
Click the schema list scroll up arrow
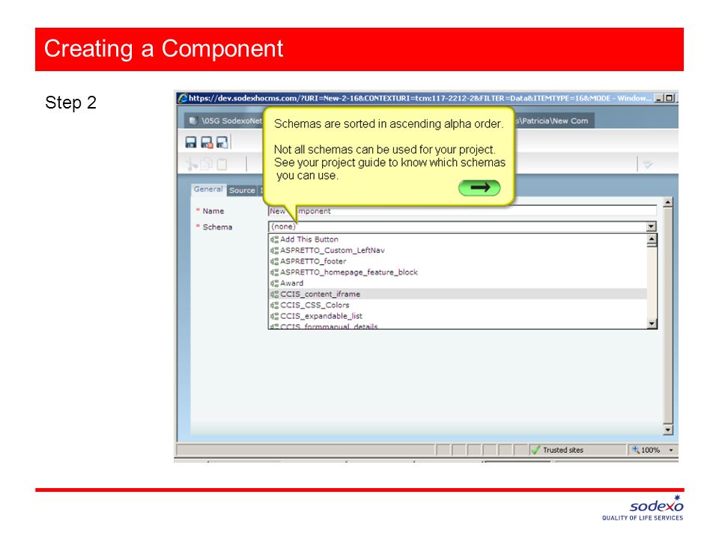tap(652, 238)
